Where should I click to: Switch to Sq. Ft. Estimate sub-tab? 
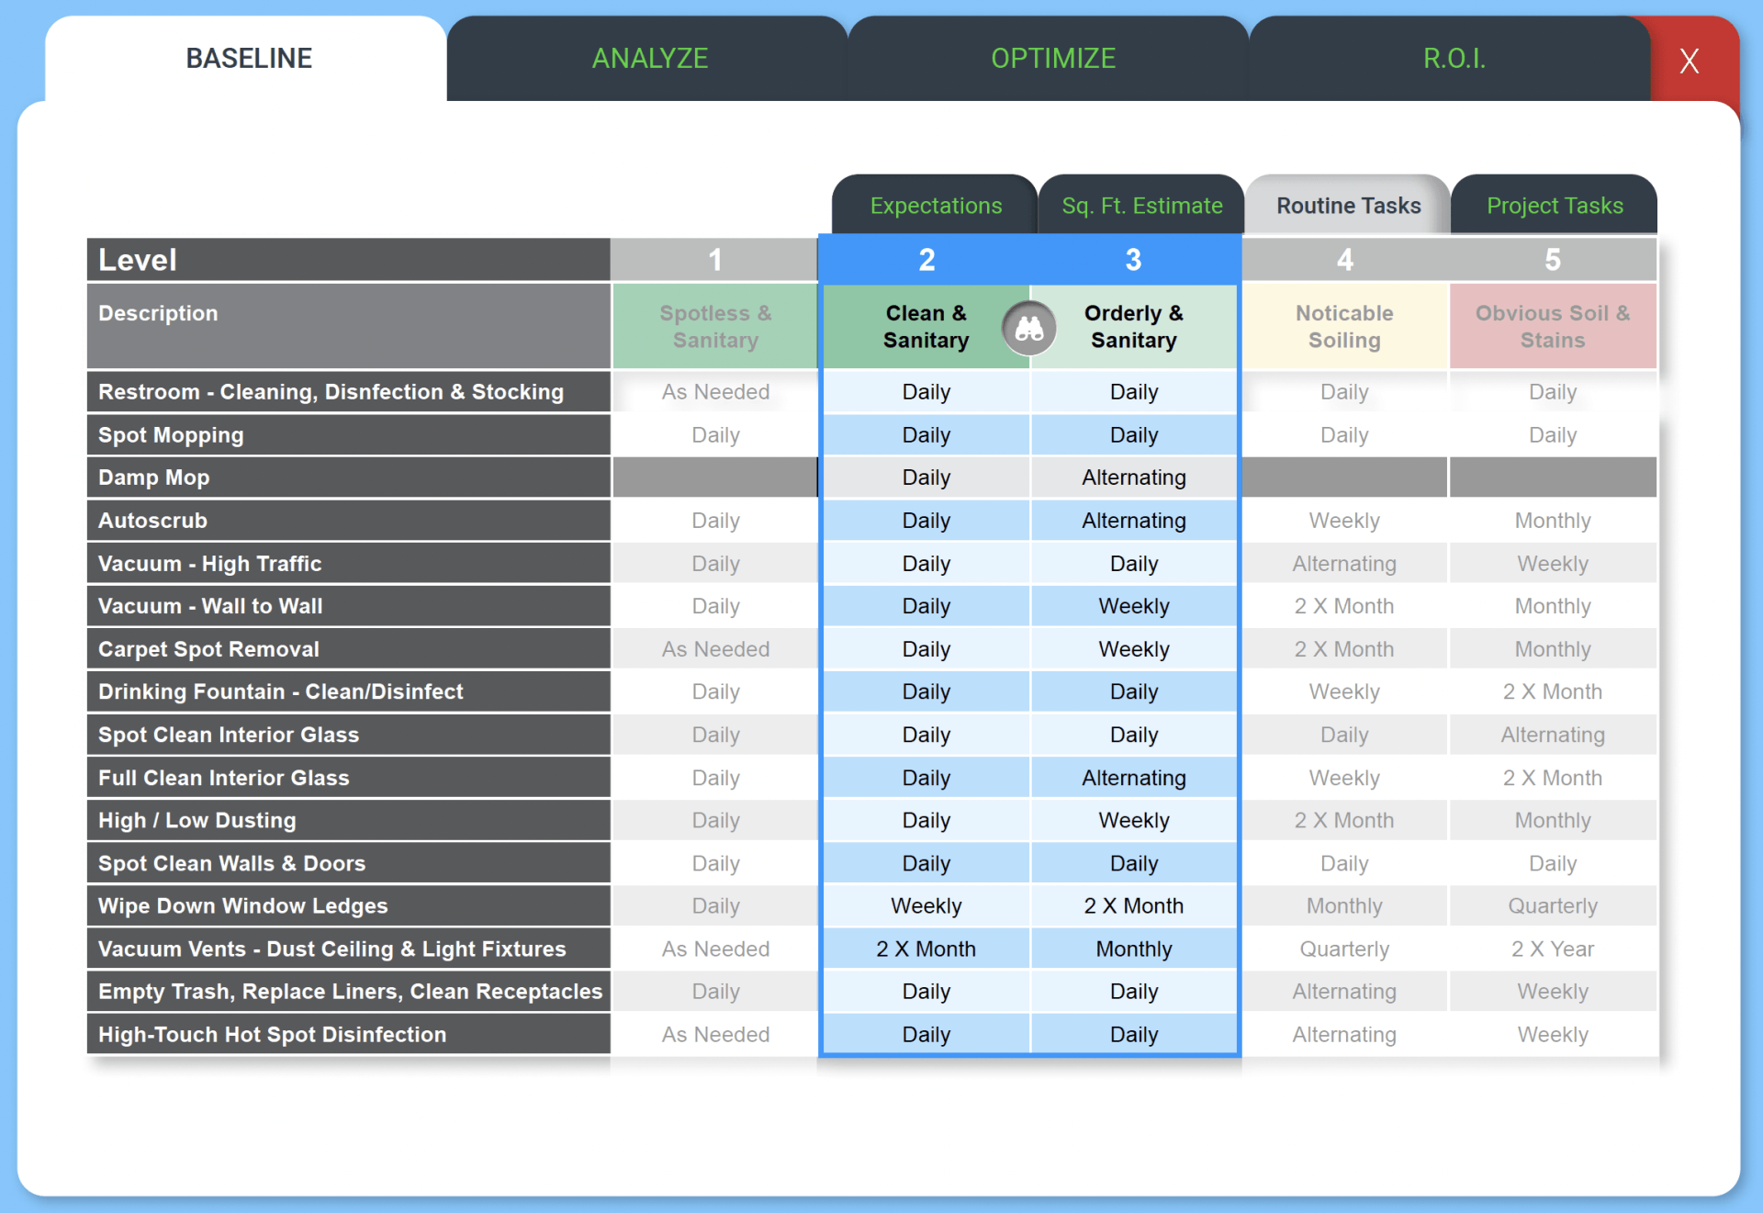(x=1141, y=205)
